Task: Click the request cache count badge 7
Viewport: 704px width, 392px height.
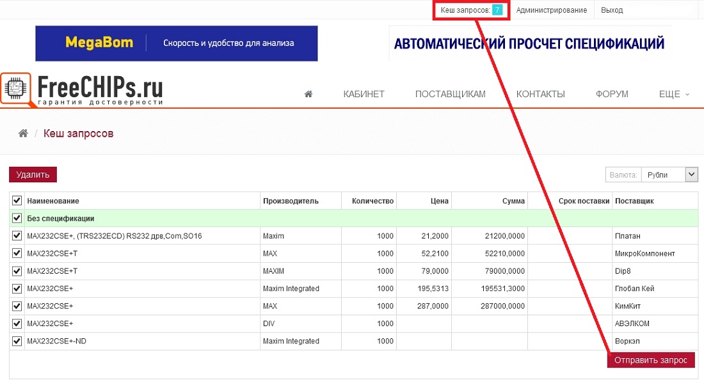Action: point(497,10)
